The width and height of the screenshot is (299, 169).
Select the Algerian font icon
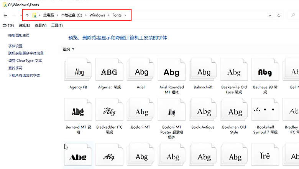click(x=109, y=69)
